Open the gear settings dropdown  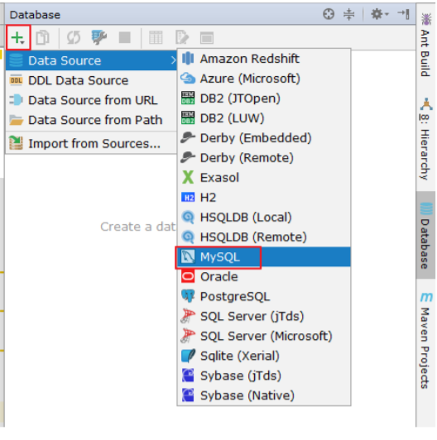[x=379, y=14]
